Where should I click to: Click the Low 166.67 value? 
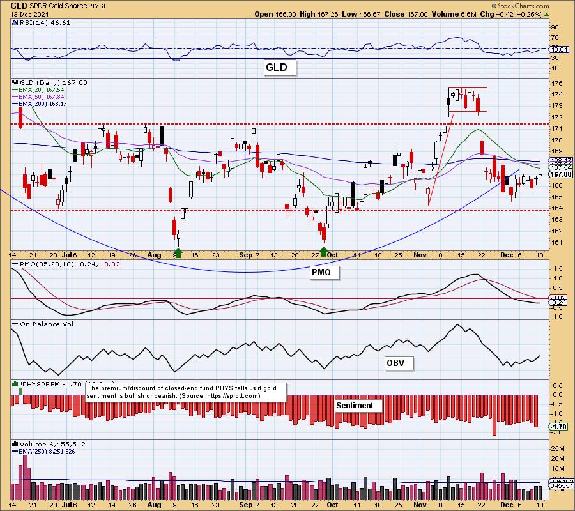coord(362,14)
